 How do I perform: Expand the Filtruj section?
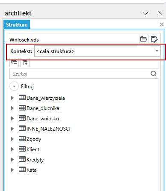[x=14, y=86]
